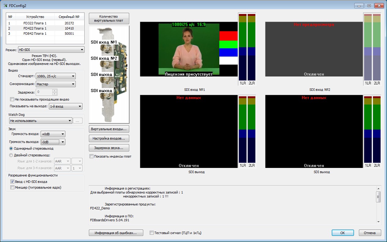Select Двойной стереовыход radio option
The height and width of the screenshot is (242, 387).
[x=11, y=155]
